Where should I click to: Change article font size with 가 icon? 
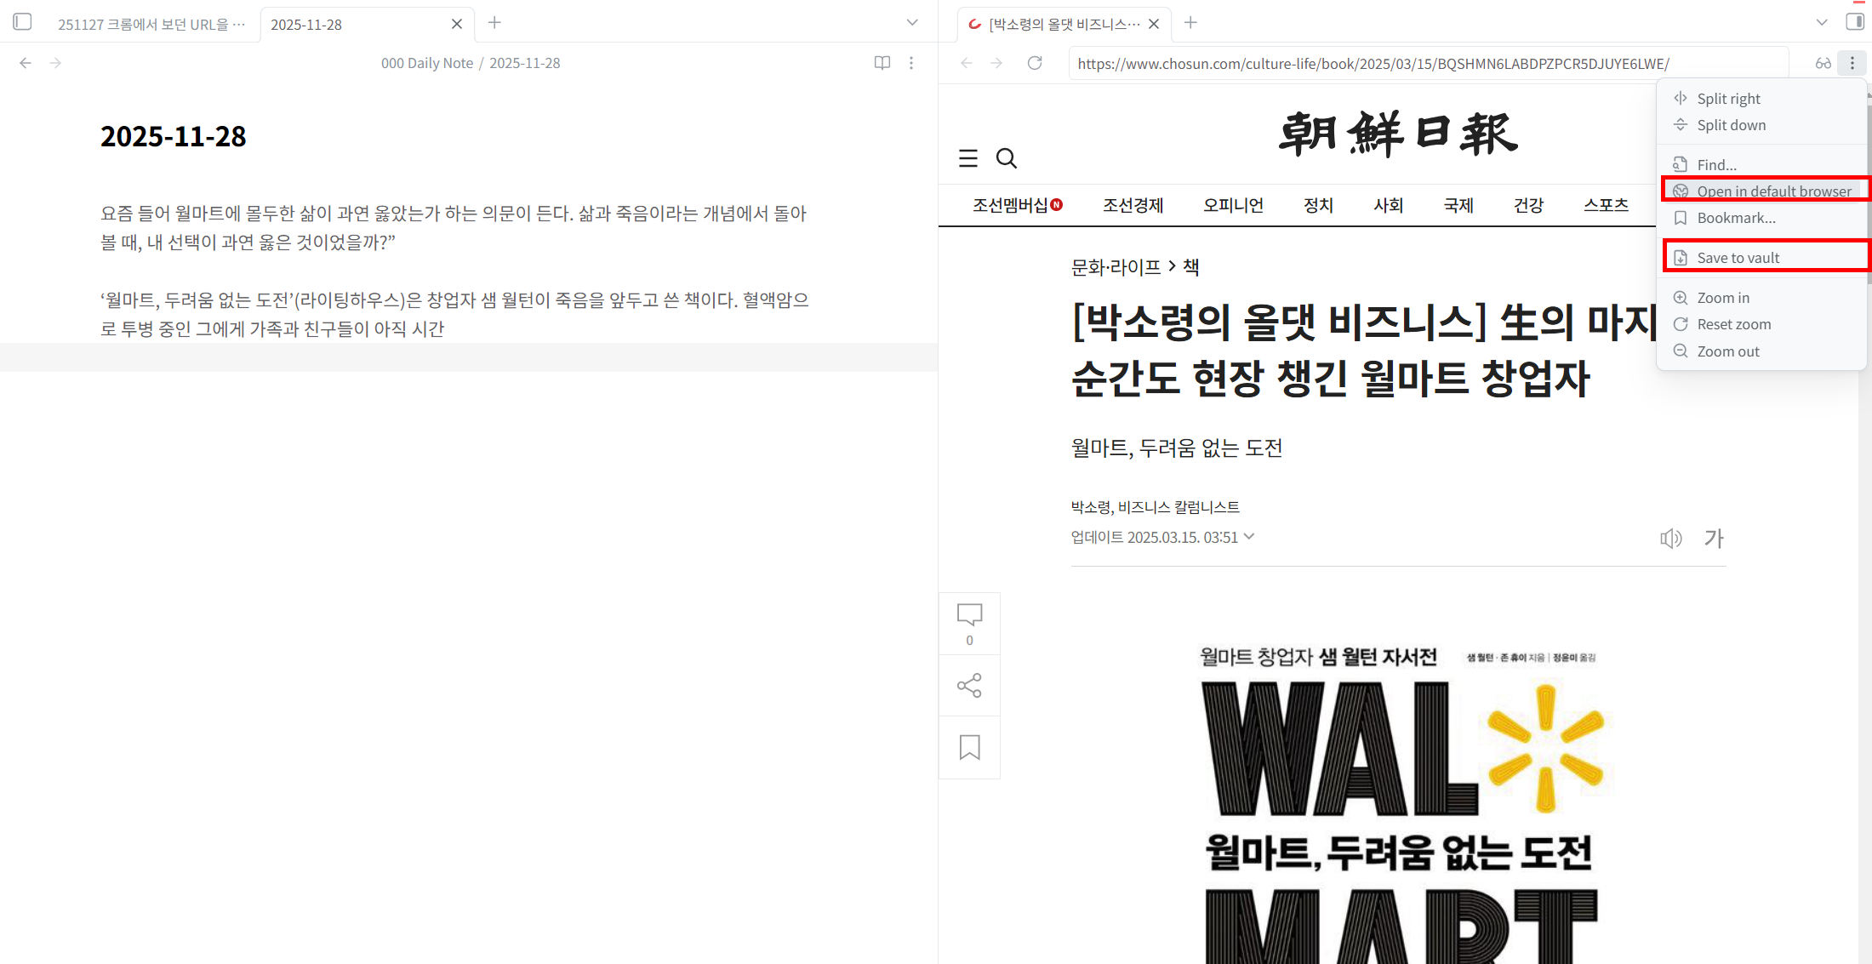tap(1714, 539)
